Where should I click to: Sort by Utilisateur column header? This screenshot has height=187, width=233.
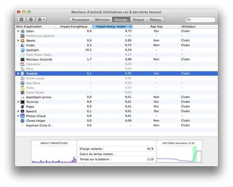199,27
